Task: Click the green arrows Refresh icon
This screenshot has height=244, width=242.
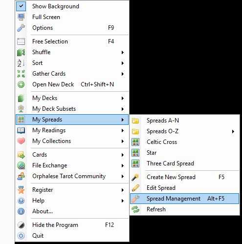Action: pos(135,209)
